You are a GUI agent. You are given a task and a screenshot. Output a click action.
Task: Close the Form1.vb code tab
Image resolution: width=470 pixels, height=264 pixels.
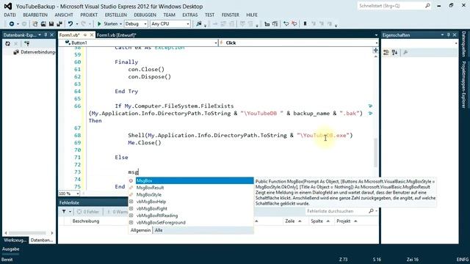(92, 35)
